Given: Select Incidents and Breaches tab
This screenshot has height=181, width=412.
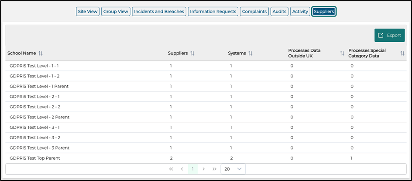Looking at the screenshot, I should click(159, 12).
